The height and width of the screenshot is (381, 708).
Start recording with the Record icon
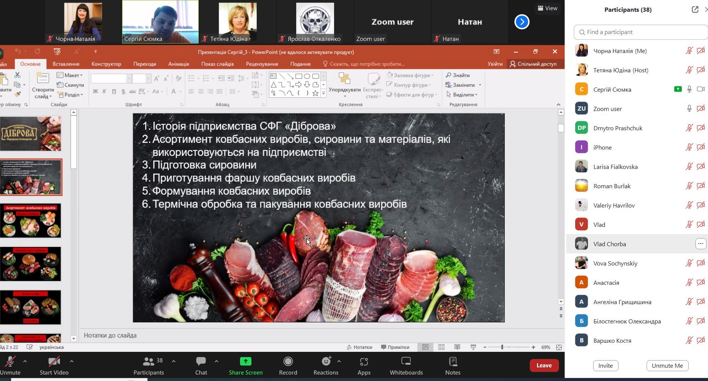pyautogui.click(x=288, y=362)
